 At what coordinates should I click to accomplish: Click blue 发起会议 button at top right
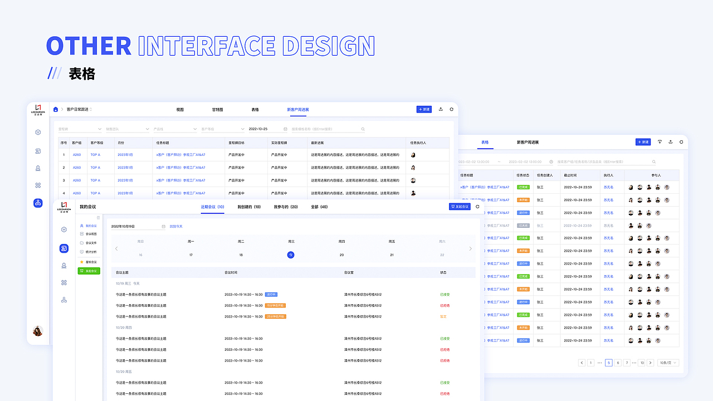460,207
